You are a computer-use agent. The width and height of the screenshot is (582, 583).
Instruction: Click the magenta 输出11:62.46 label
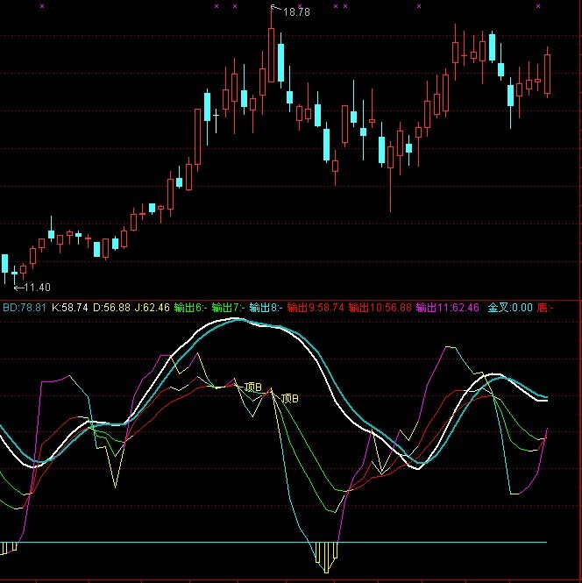point(448,308)
